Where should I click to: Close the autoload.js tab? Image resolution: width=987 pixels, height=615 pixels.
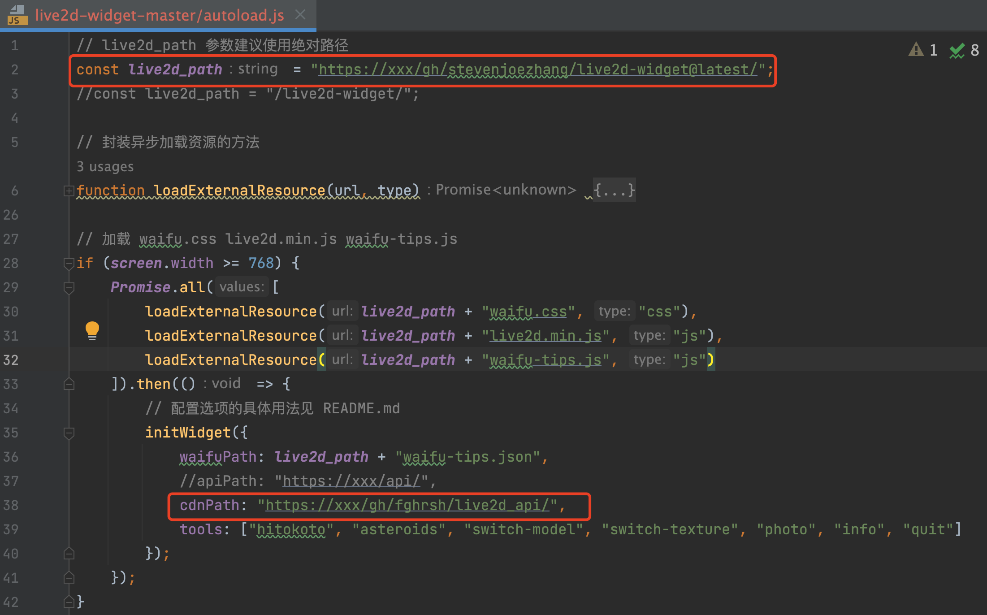300,15
